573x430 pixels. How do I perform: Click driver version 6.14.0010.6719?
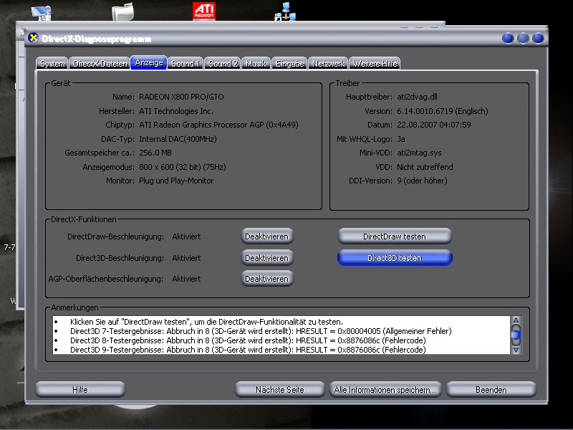(443, 111)
